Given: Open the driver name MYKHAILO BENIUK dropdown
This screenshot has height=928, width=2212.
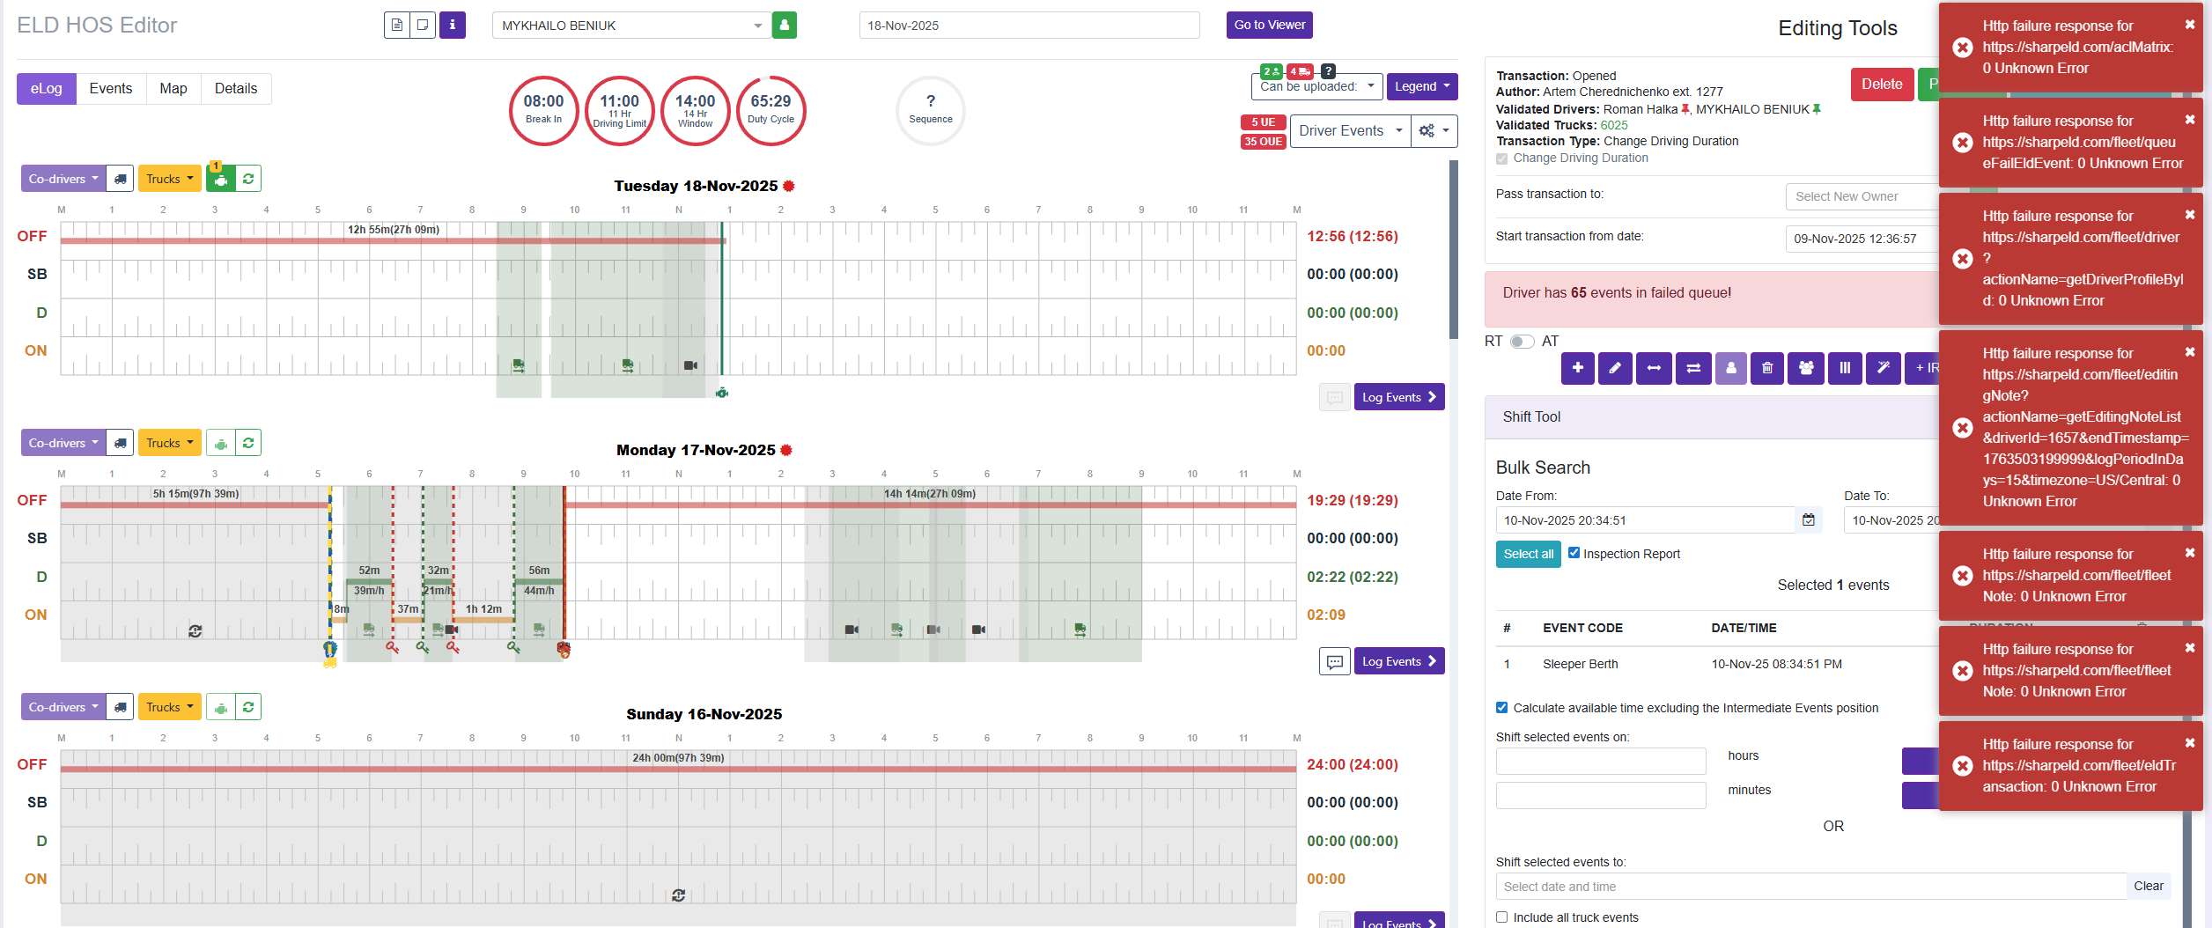Looking at the screenshot, I should [631, 26].
